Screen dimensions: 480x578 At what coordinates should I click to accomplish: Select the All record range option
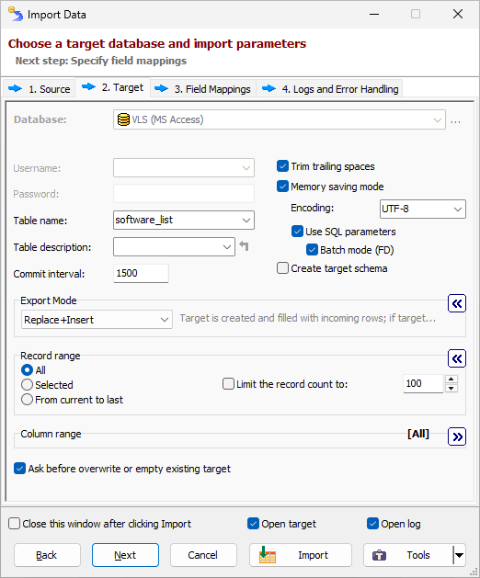click(x=27, y=369)
